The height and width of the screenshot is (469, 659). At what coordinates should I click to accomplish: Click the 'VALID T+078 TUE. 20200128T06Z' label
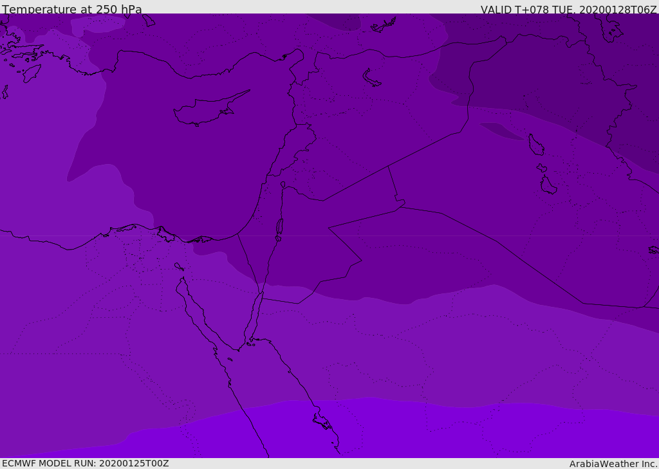click(x=569, y=10)
